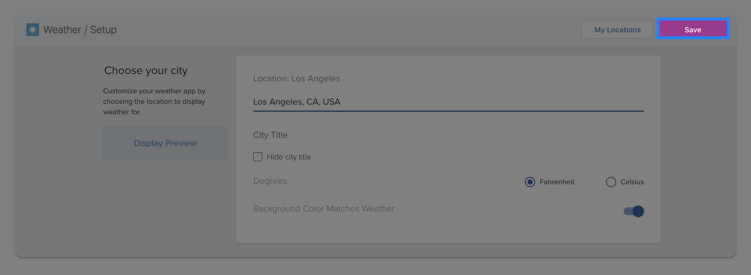This screenshot has height=275, width=751.
Task: Select the Celsius radio button
Action: [611, 182]
